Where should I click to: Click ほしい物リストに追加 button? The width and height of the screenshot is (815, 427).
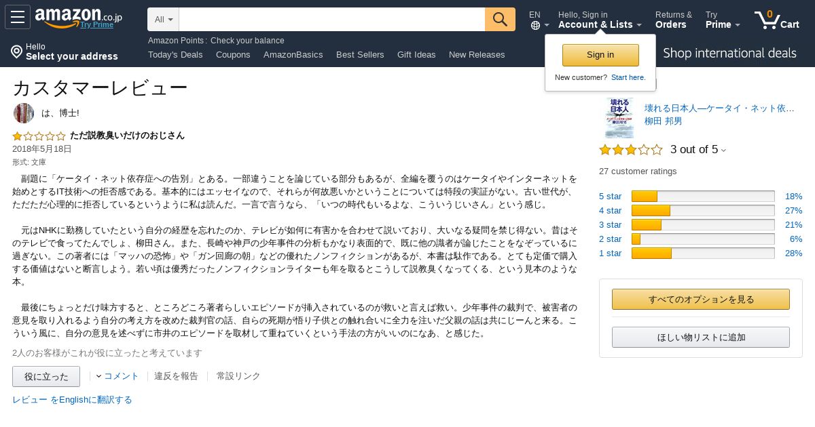click(701, 338)
